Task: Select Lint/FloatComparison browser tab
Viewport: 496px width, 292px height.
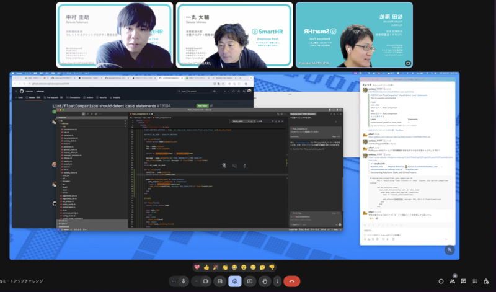Action: 171,78
